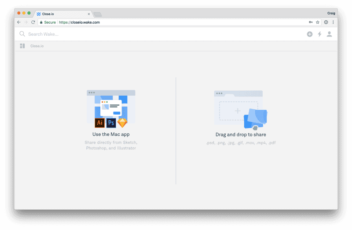Click the yellow minimize window button
352x230 pixels.
24,13
